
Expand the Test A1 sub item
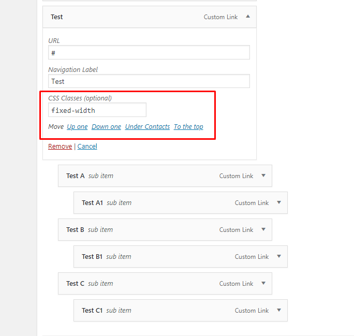[x=279, y=202]
